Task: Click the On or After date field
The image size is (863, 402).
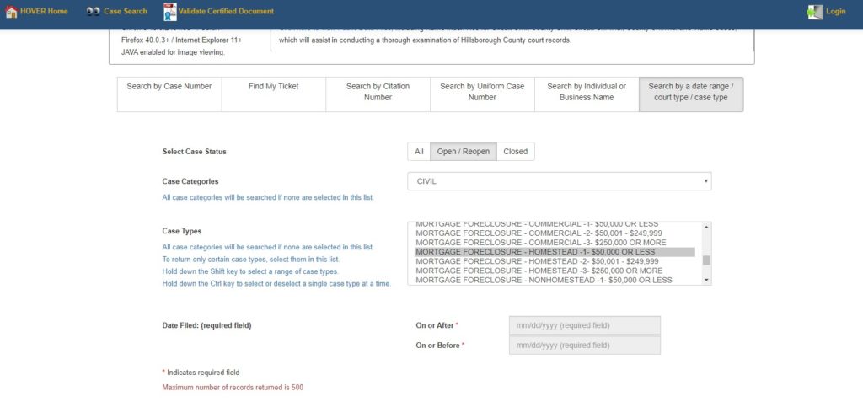Action: coord(585,325)
